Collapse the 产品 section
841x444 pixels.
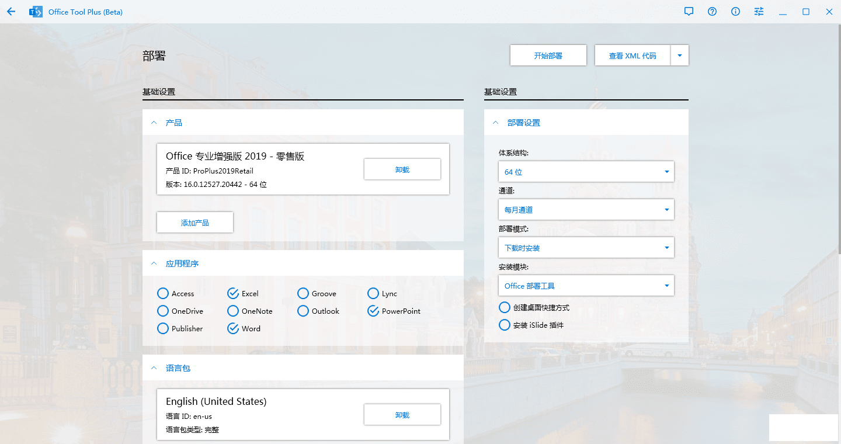point(154,123)
